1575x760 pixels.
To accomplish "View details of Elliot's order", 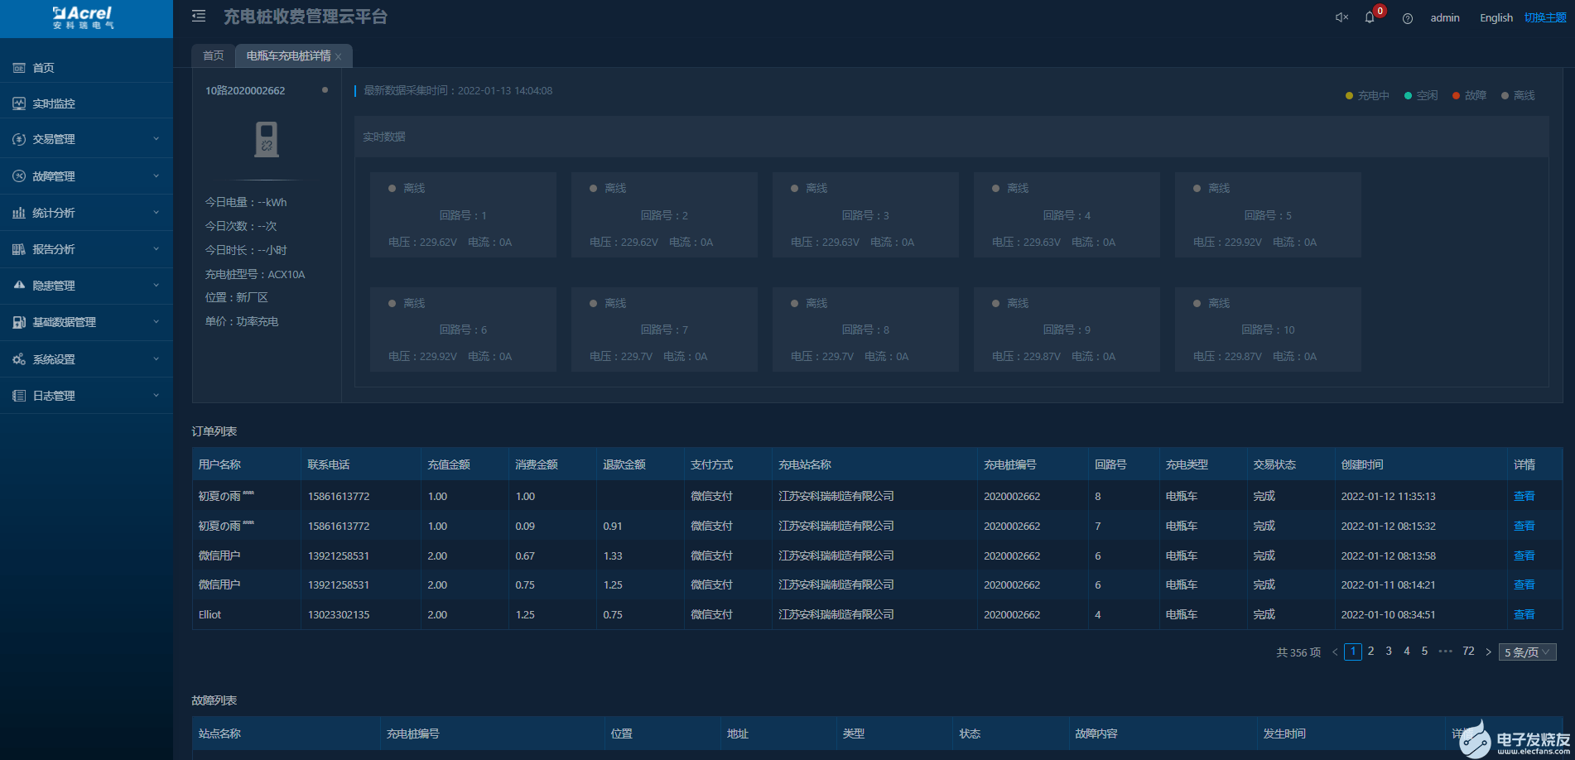I will (x=1524, y=614).
